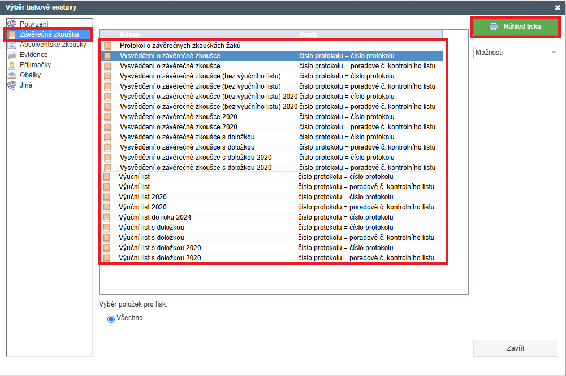
Task: Click the Evidence folder icon
Action: pyautogui.click(x=11, y=55)
